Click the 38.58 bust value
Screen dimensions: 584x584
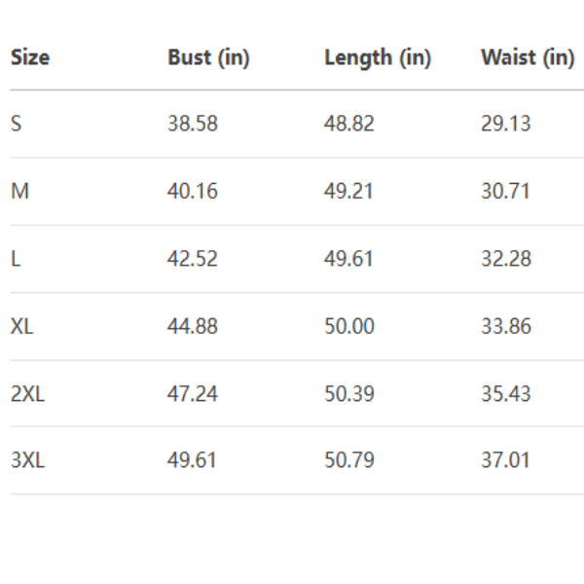[192, 124]
